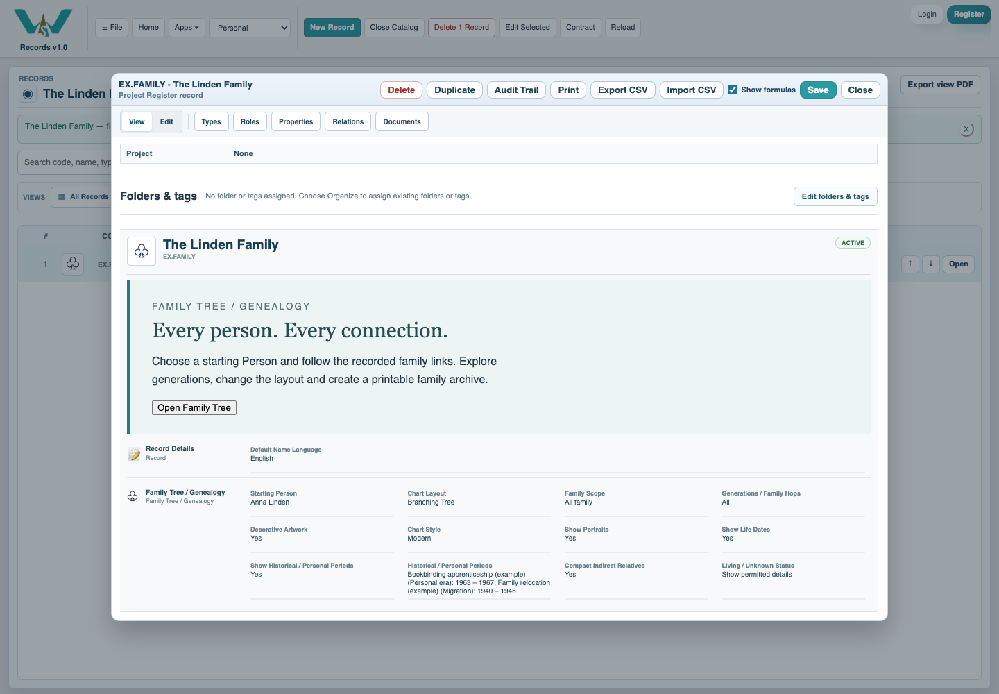Click Open Family Tree
The height and width of the screenshot is (694, 999).
coord(194,408)
